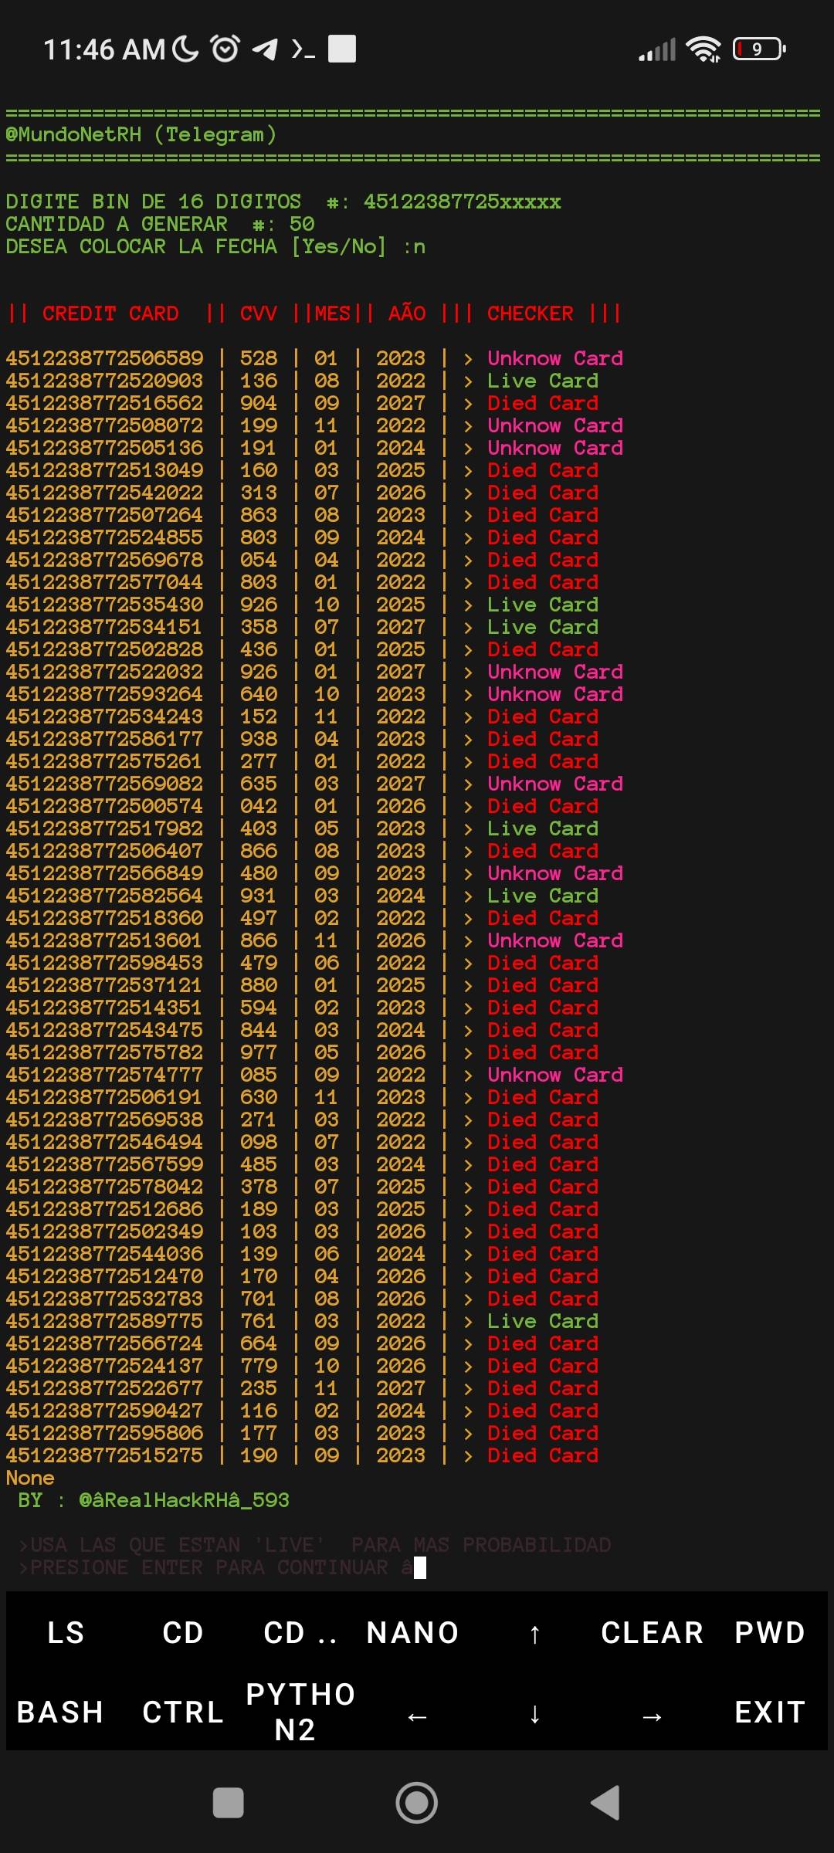Screen dimensions: 834x1853
Task: Tap the 'CHECKER' column header
Action: point(531,314)
